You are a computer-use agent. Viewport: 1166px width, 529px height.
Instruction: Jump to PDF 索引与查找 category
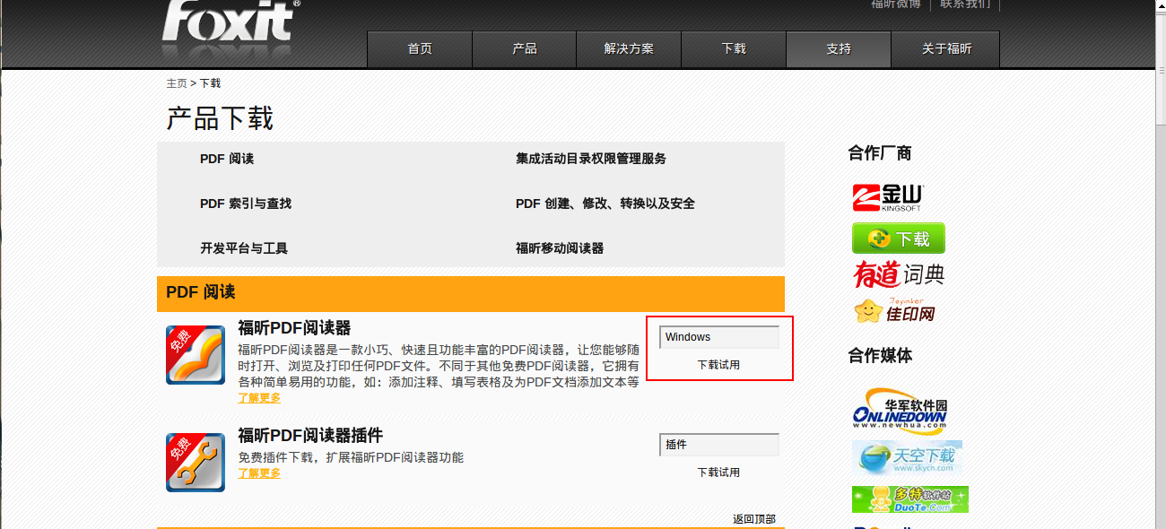pyautogui.click(x=246, y=204)
